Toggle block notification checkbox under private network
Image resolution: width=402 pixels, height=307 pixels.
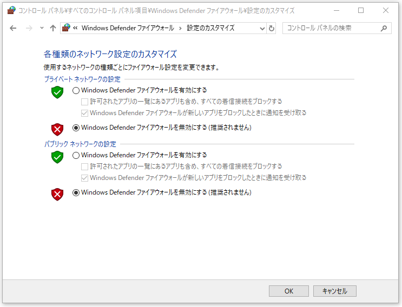tap(84, 113)
